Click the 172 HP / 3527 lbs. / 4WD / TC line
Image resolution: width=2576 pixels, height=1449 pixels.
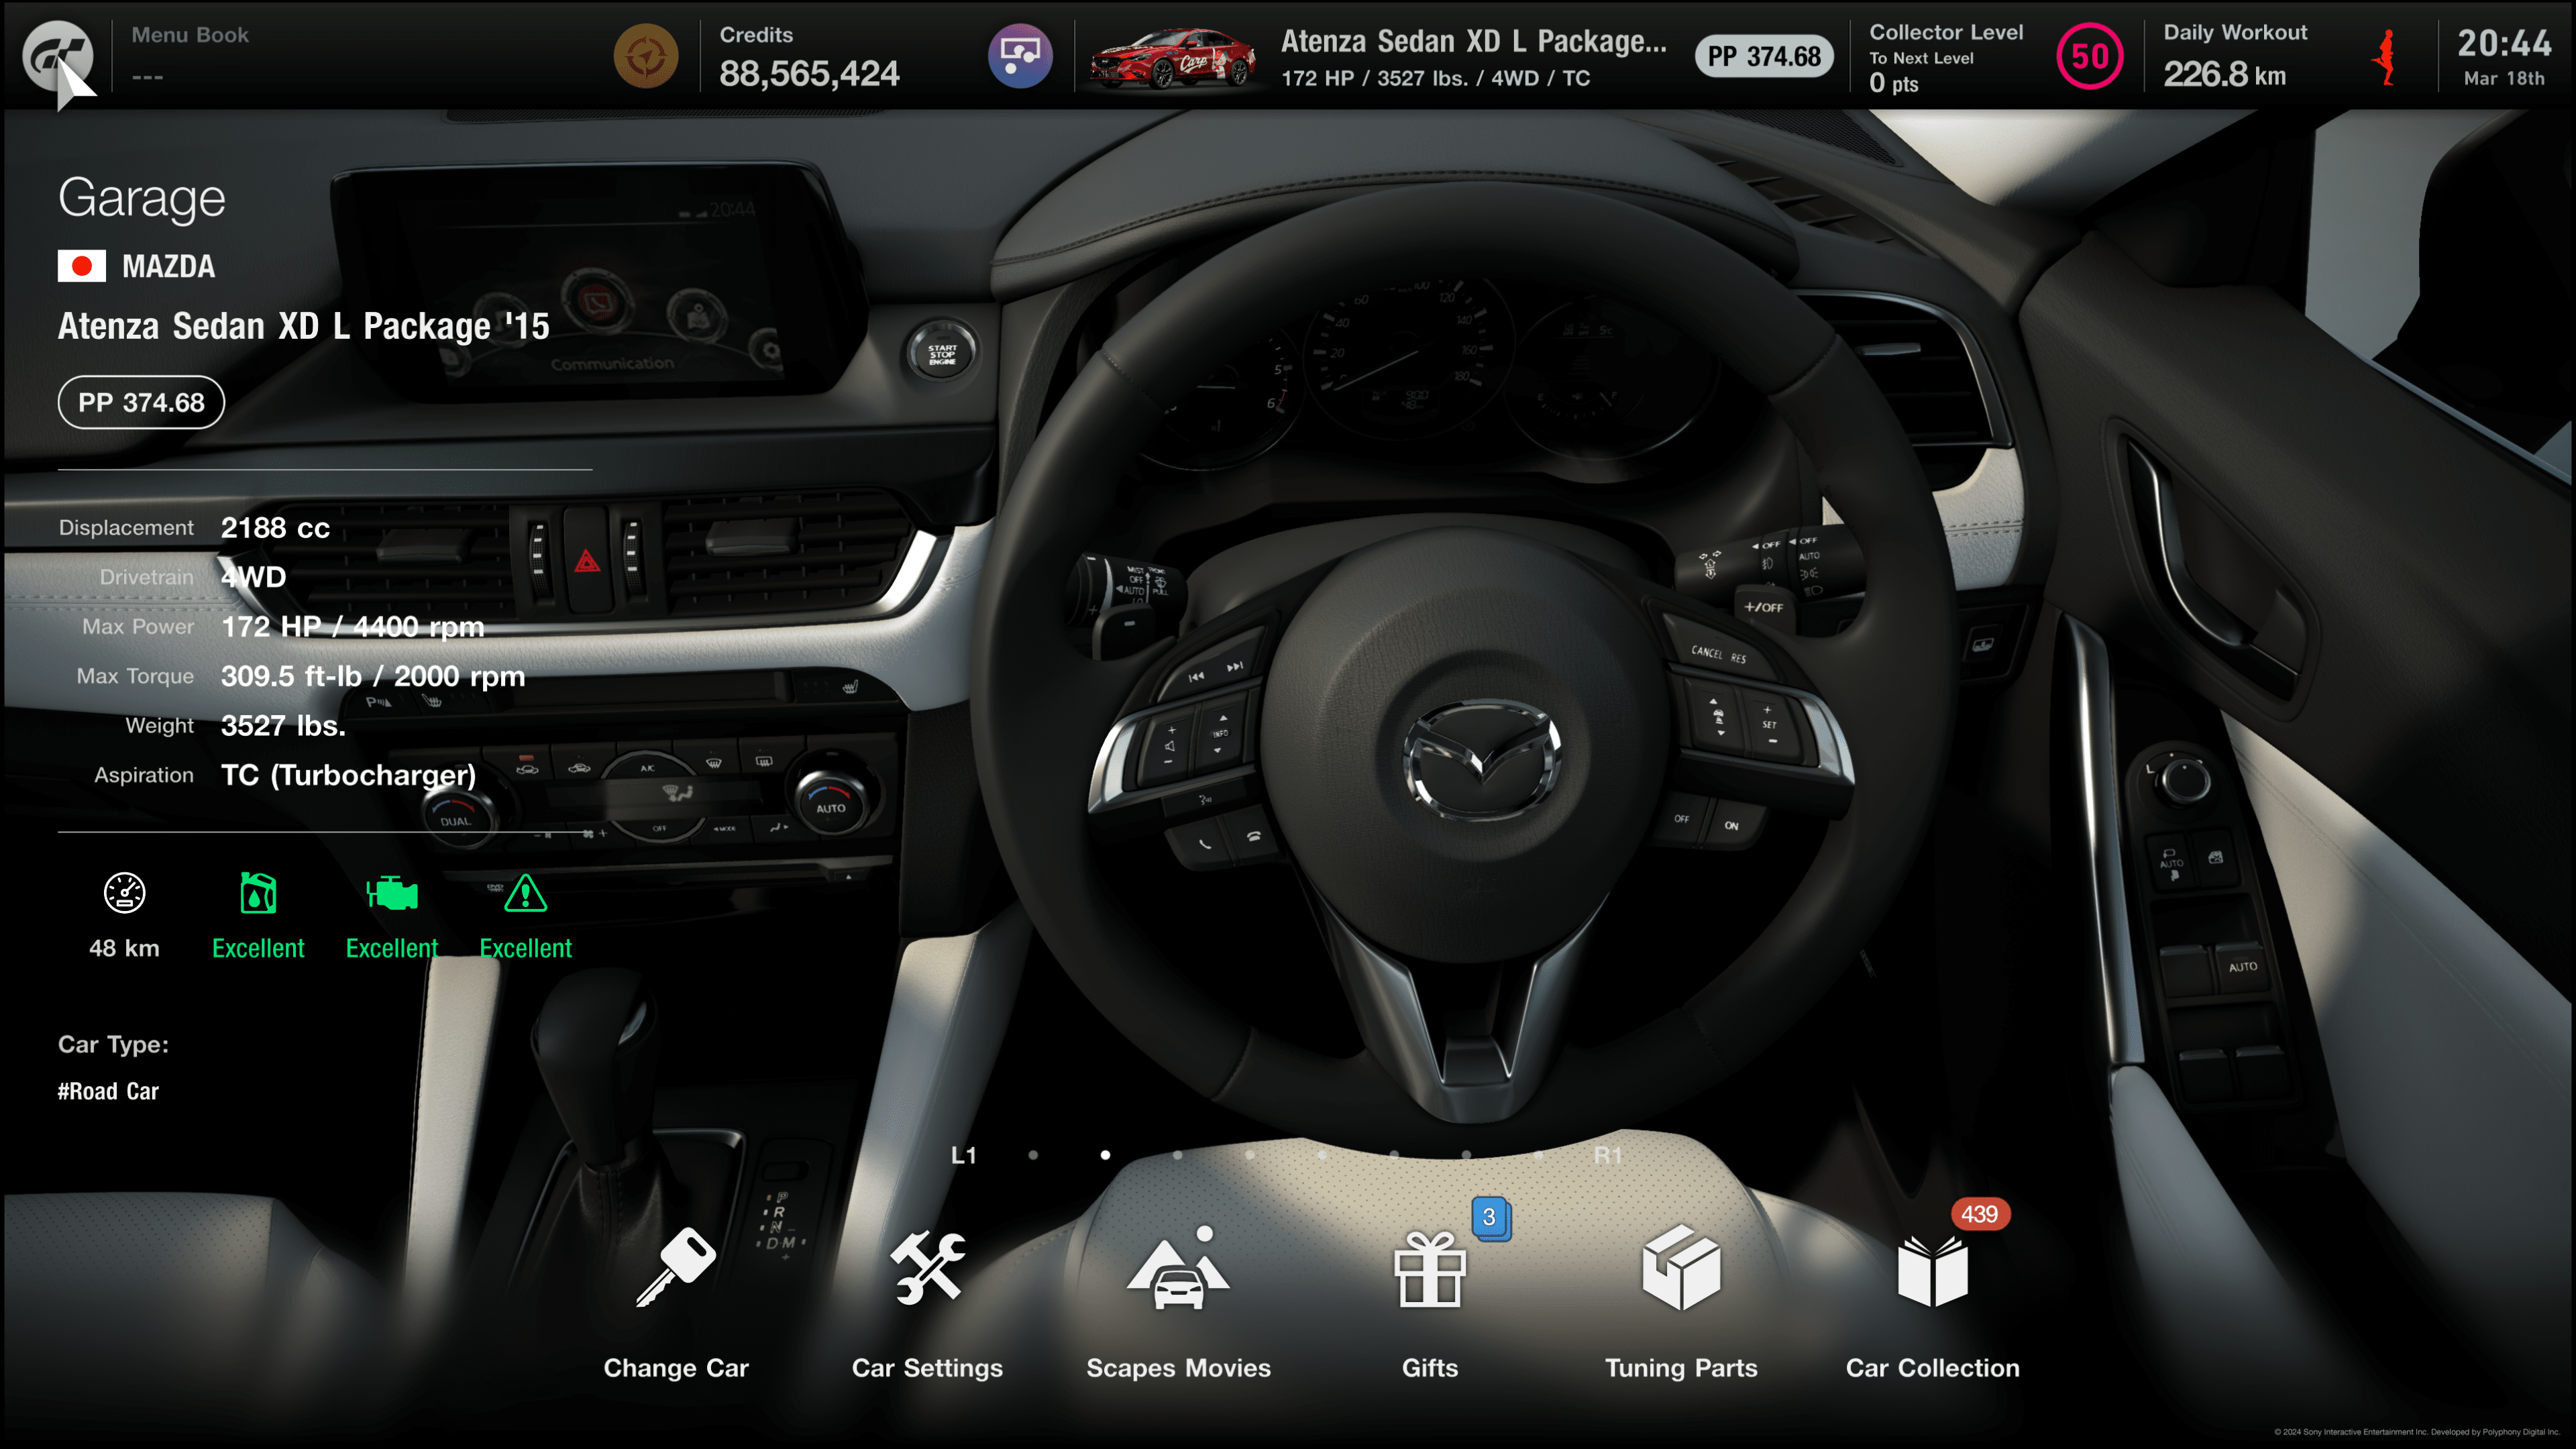[x=1436, y=78]
